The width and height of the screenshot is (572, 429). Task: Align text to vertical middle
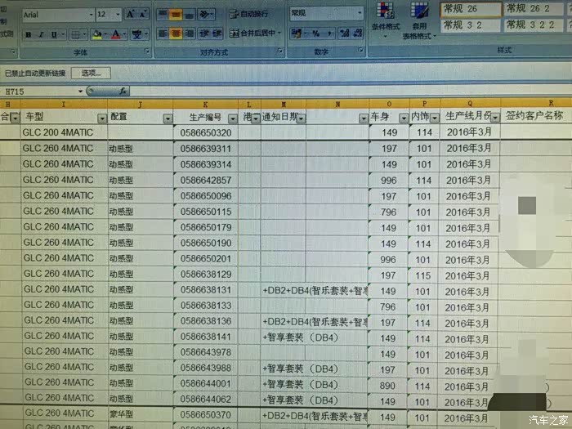(176, 15)
